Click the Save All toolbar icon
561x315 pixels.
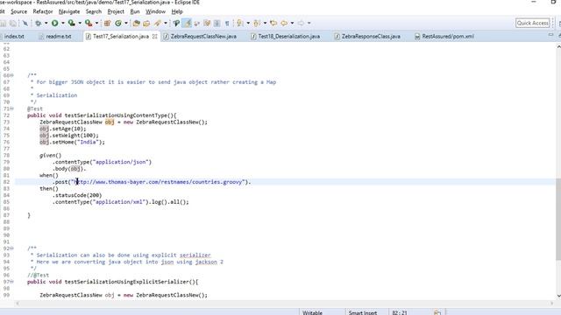point(13,24)
